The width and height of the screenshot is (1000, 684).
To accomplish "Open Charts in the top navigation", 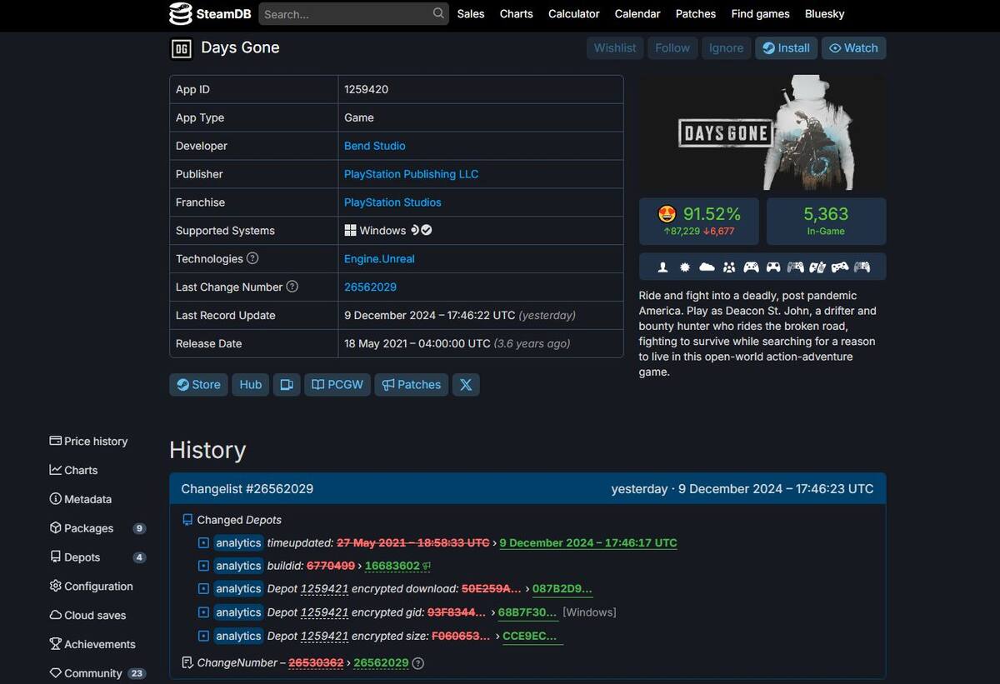I will (x=517, y=13).
